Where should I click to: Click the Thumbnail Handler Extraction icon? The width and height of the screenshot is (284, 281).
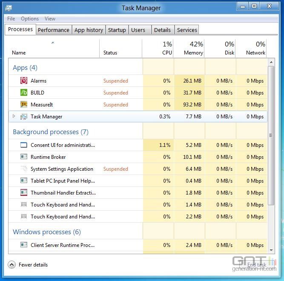pos(24,192)
